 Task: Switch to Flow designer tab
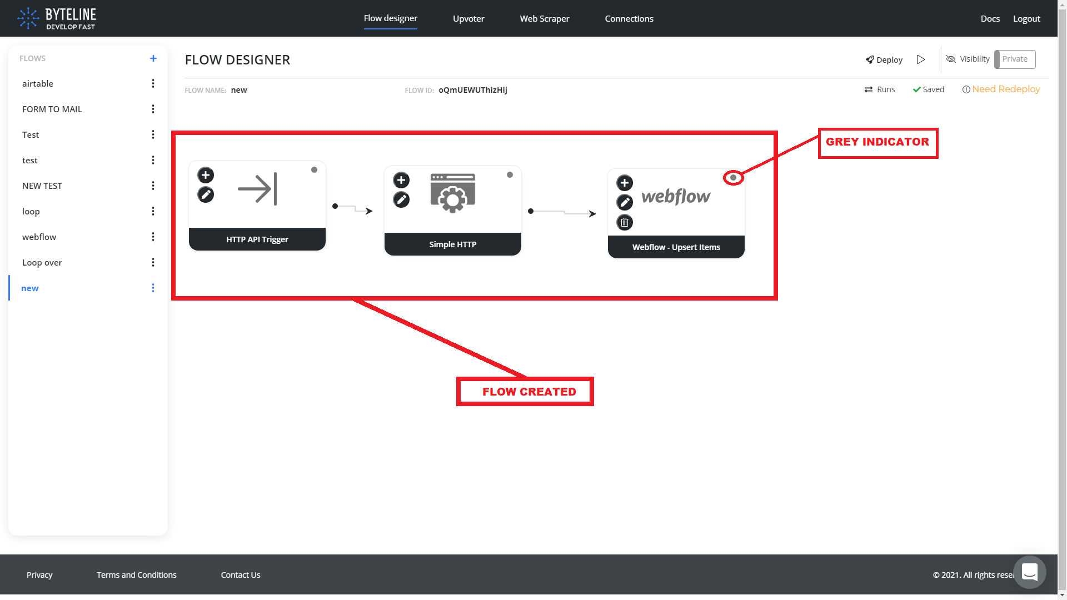[391, 18]
